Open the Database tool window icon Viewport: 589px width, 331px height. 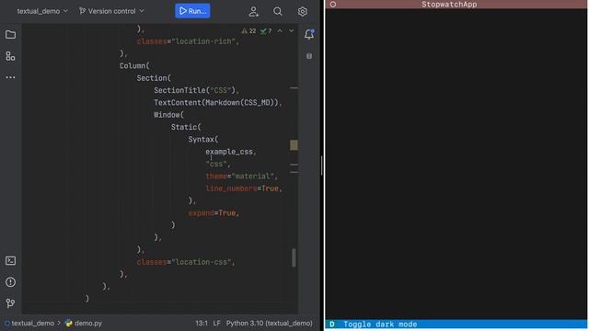309,56
